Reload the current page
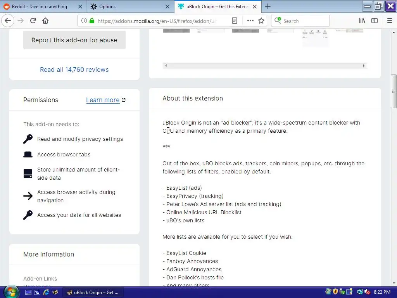This screenshot has width=397, height=298. 33,21
